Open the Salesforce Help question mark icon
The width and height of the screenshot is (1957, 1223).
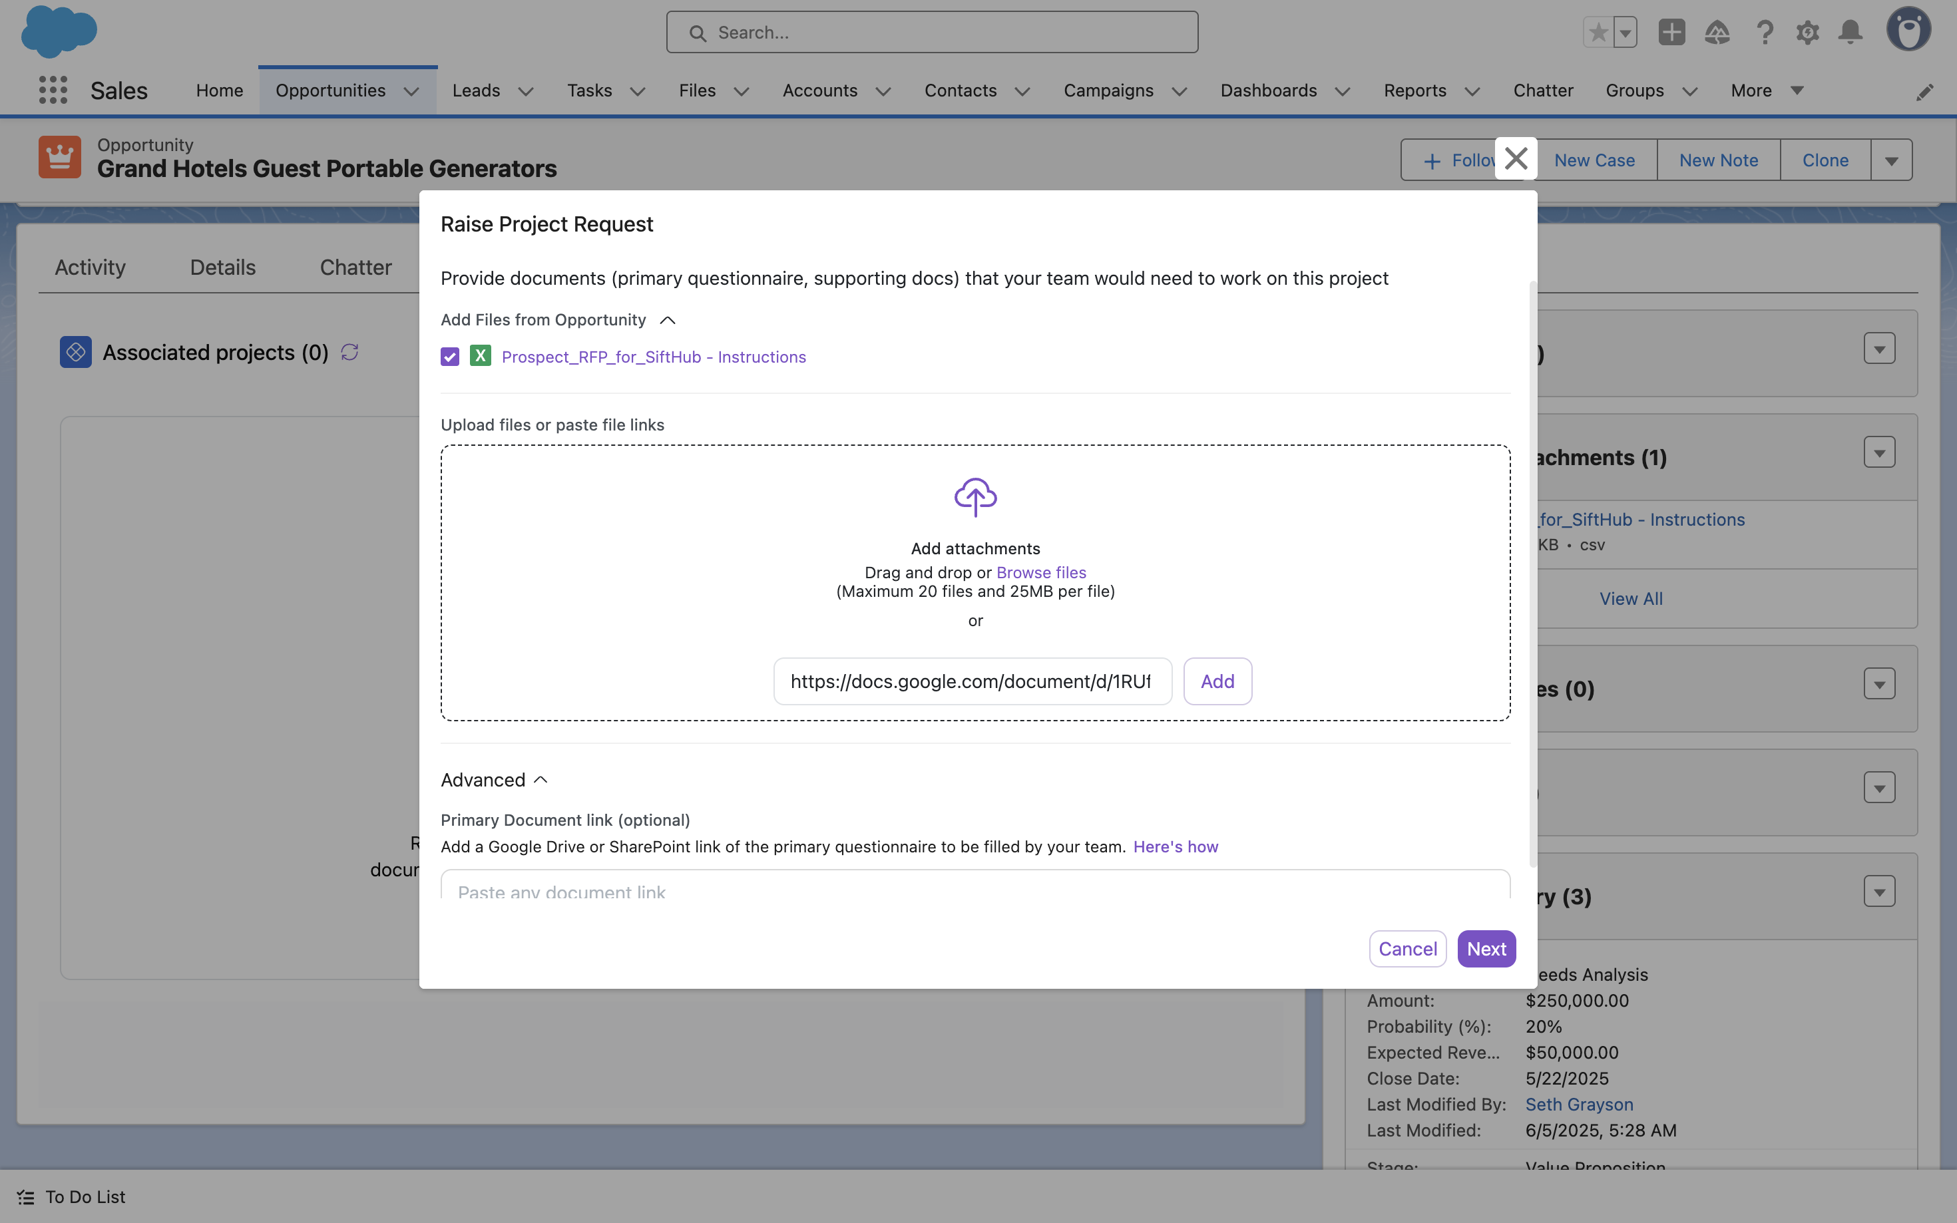(x=1765, y=33)
